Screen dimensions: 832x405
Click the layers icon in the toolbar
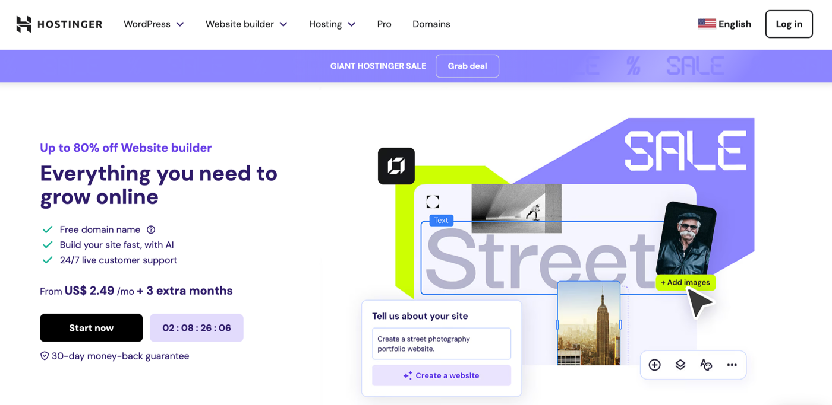pyautogui.click(x=680, y=365)
